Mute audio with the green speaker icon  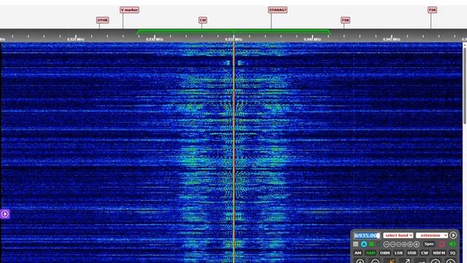pos(452,244)
